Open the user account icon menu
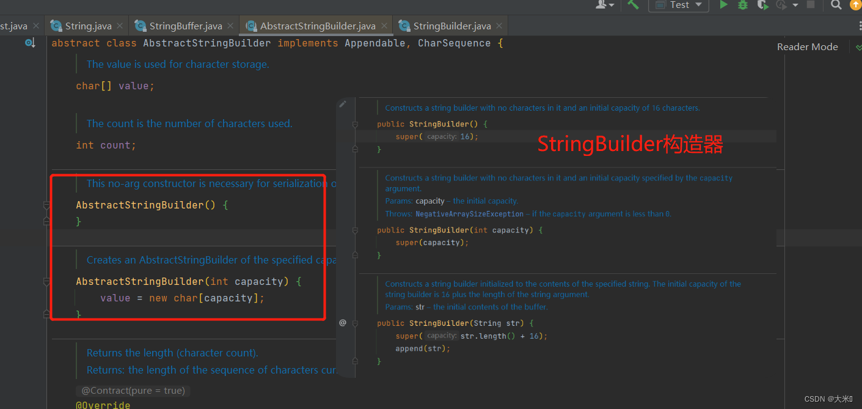 coord(605,5)
